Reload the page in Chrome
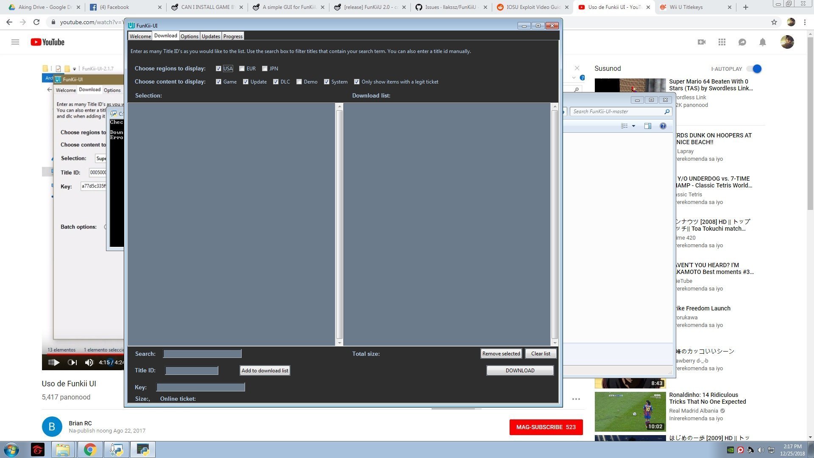Screen dimensions: 814x458 [36, 22]
